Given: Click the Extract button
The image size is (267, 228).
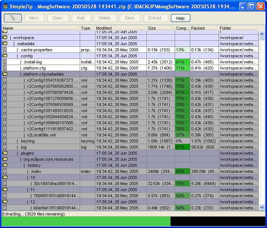Looking at the screenshot, I should click(x=156, y=18).
